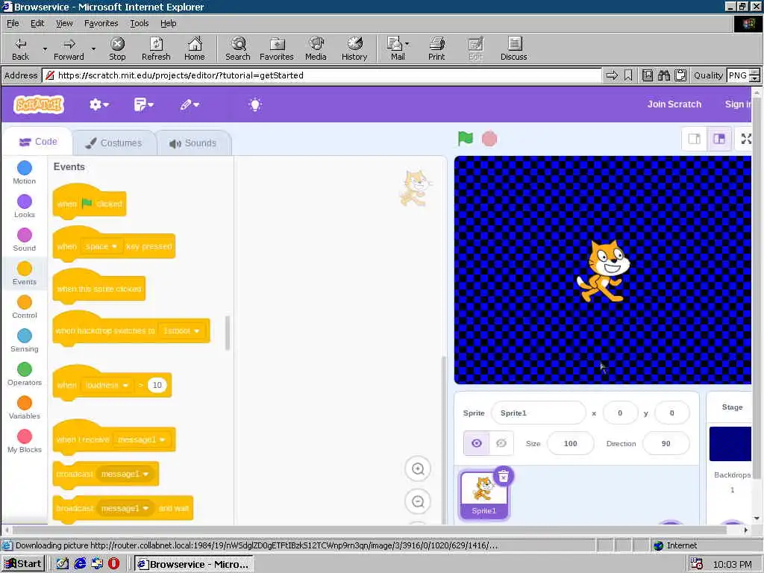Select the Motion block category
Image resolution: width=764 pixels, height=573 pixels.
pyautogui.click(x=25, y=172)
